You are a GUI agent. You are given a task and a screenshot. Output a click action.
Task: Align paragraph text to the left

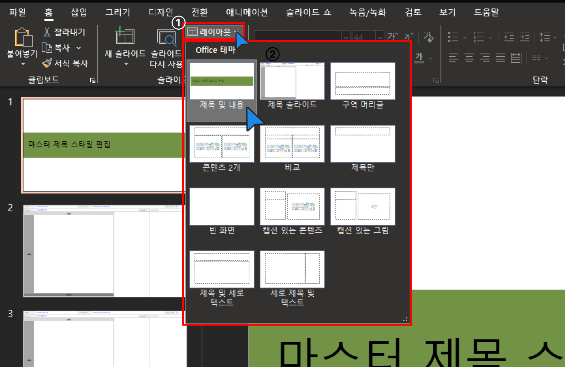tap(453, 58)
